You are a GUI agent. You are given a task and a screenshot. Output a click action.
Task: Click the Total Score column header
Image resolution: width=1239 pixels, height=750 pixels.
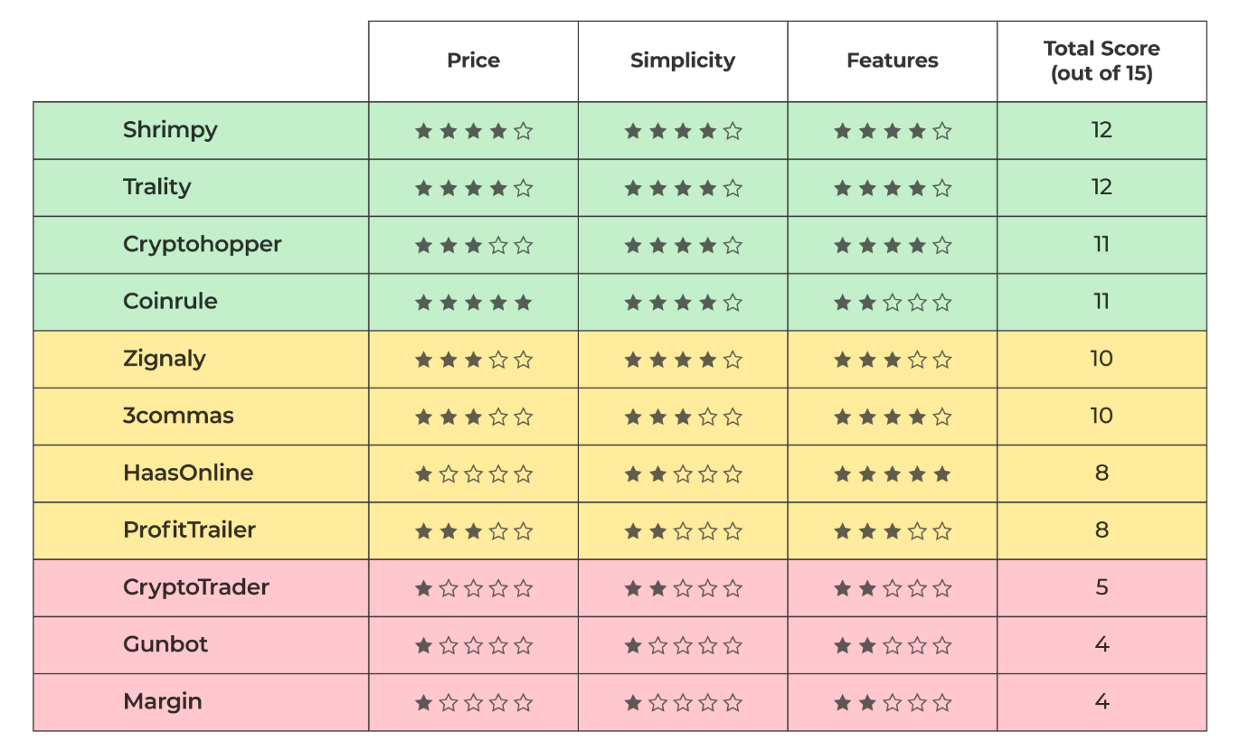coord(1101,61)
